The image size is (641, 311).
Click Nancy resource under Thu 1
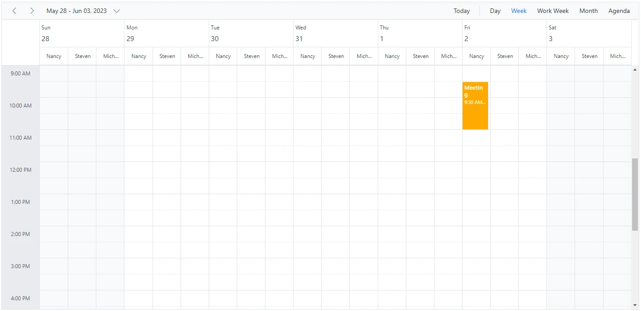pos(392,56)
